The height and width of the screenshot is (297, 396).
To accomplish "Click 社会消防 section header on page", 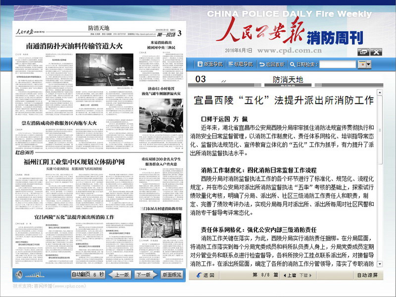I will pos(25,153).
